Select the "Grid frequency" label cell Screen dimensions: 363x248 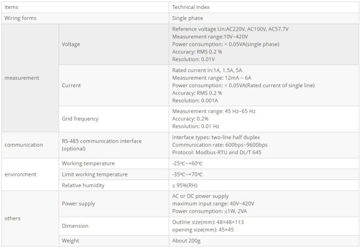click(80, 119)
